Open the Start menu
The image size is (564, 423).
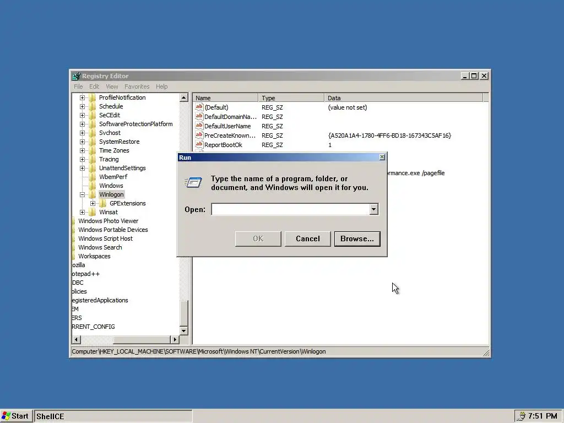[x=17, y=416]
